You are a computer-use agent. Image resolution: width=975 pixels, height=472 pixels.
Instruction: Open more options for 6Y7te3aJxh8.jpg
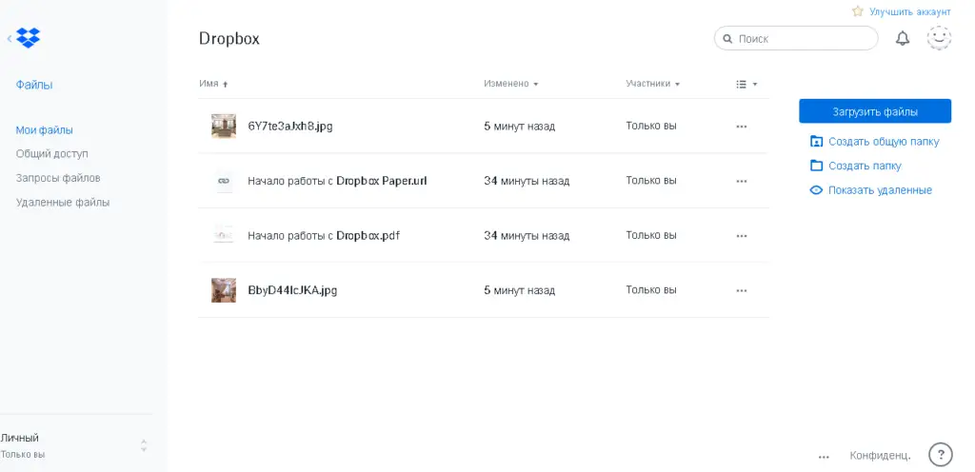[x=742, y=126]
